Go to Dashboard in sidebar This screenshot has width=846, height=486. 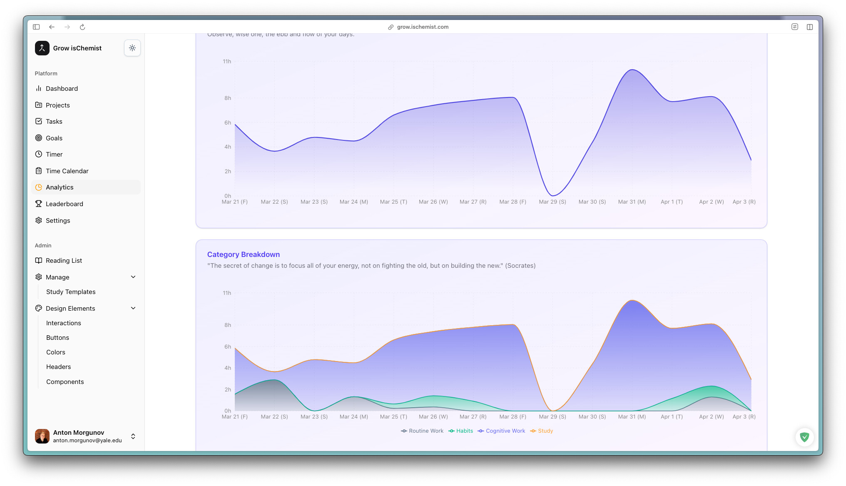click(x=62, y=89)
